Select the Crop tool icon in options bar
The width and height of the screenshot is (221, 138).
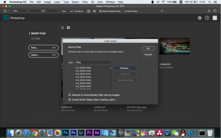pyautogui.click(x=5, y=11)
